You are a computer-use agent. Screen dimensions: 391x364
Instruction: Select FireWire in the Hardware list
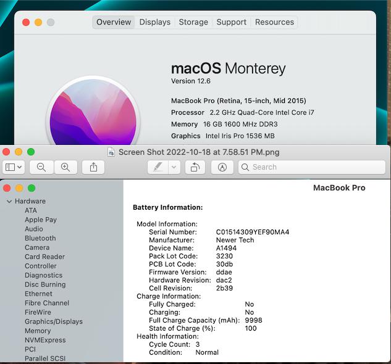click(x=38, y=312)
